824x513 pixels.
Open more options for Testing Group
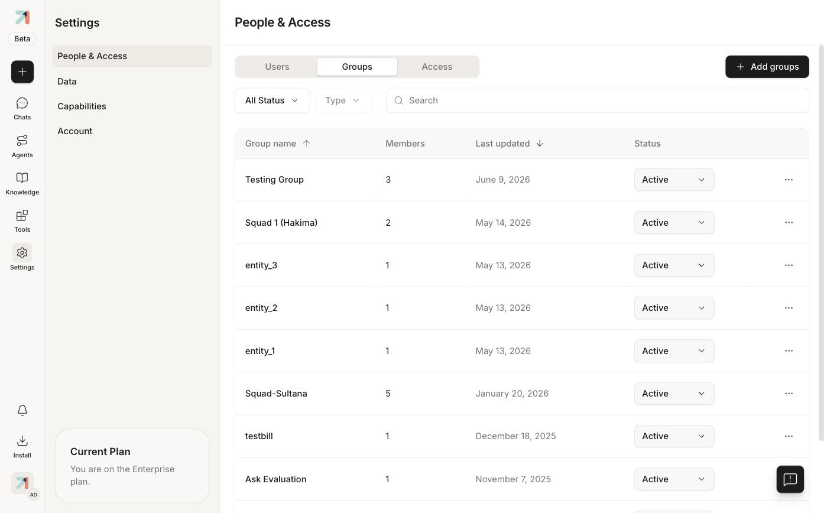tap(789, 180)
